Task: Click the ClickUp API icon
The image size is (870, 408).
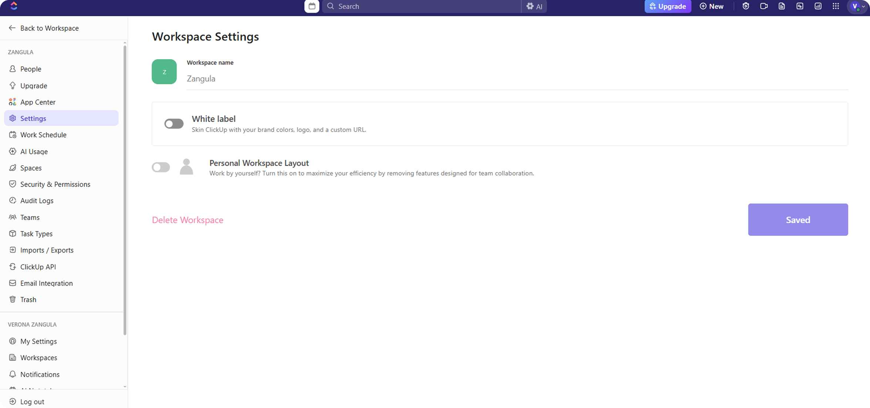Action: pos(13,266)
